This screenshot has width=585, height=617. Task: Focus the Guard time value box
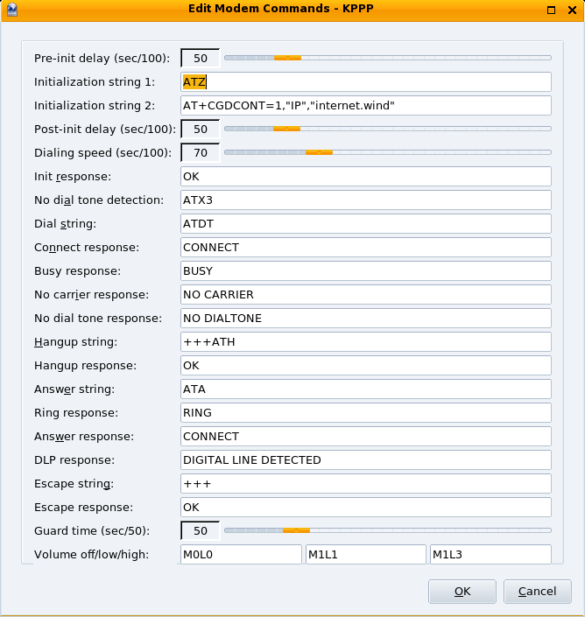coord(200,531)
